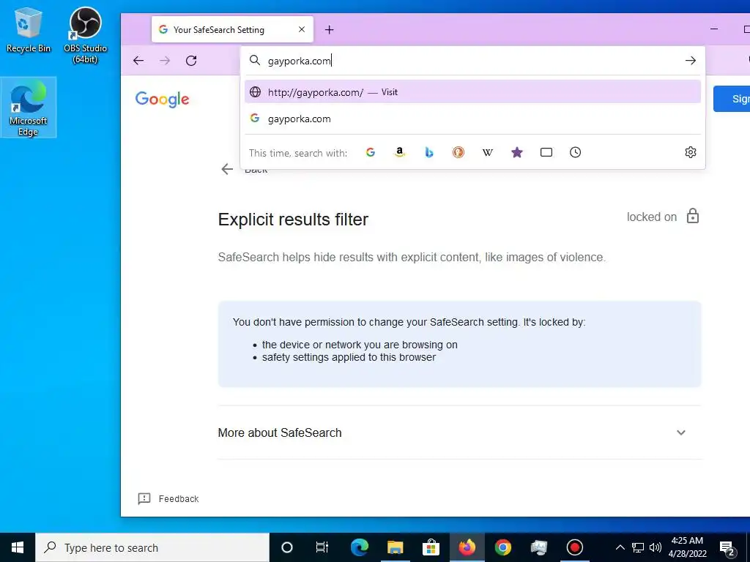Choose the Google search suggestion gayporka.com
Image resolution: width=750 pixels, height=562 pixels.
pyautogui.click(x=472, y=119)
